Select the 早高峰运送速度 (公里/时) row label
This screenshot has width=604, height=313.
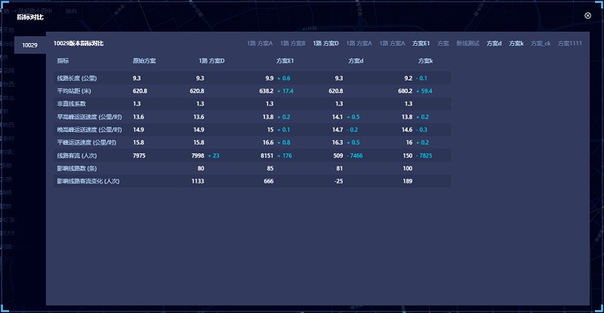pyautogui.click(x=89, y=117)
